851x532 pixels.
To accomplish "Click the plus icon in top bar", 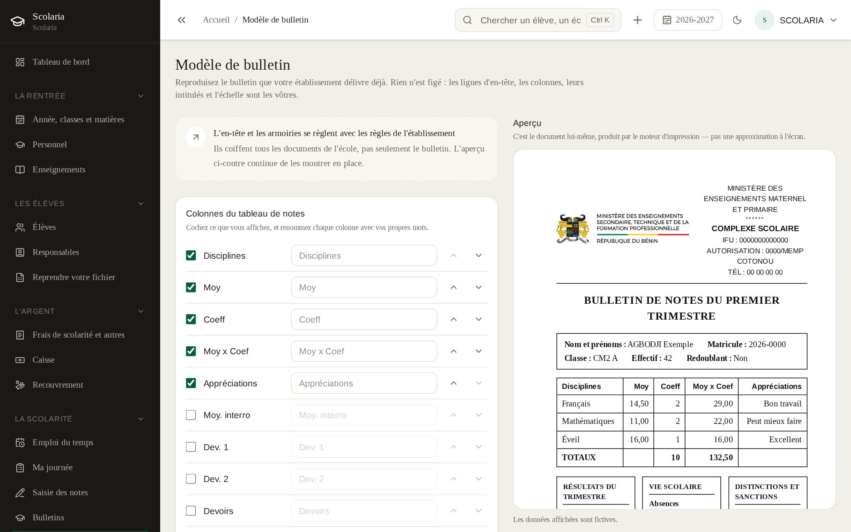I will pyautogui.click(x=637, y=20).
